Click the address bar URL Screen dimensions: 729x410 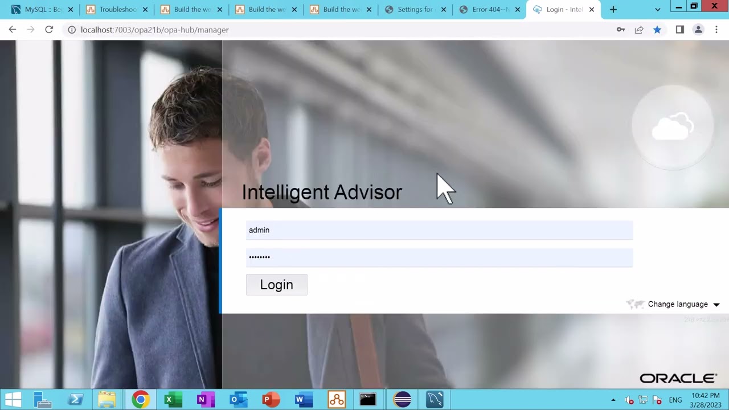click(155, 30)
